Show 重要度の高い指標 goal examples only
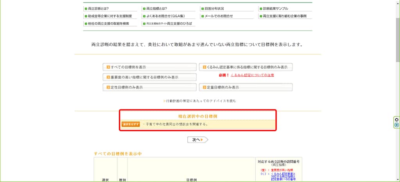Image resolution: width=400 pixels, height=182 pixels. [x=150, y=77]
